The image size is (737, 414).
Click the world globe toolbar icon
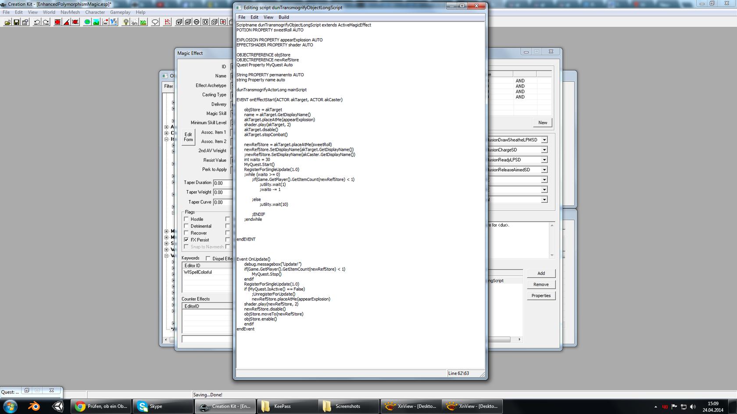pyautogui.click(x=87, y=22)
